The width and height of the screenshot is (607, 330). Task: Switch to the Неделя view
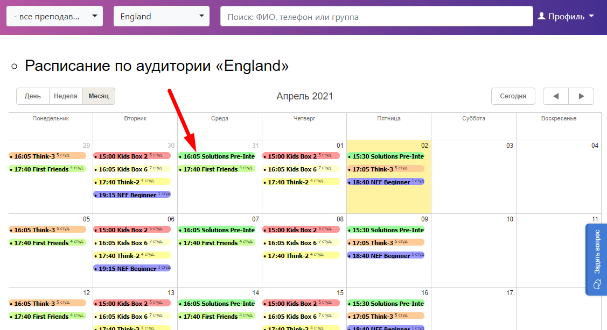tap(65, 96)
